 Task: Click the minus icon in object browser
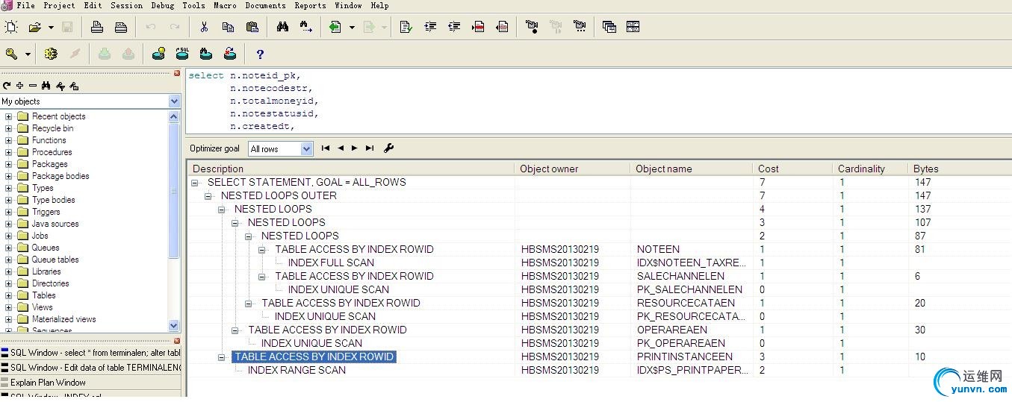[x=32, y=86]
